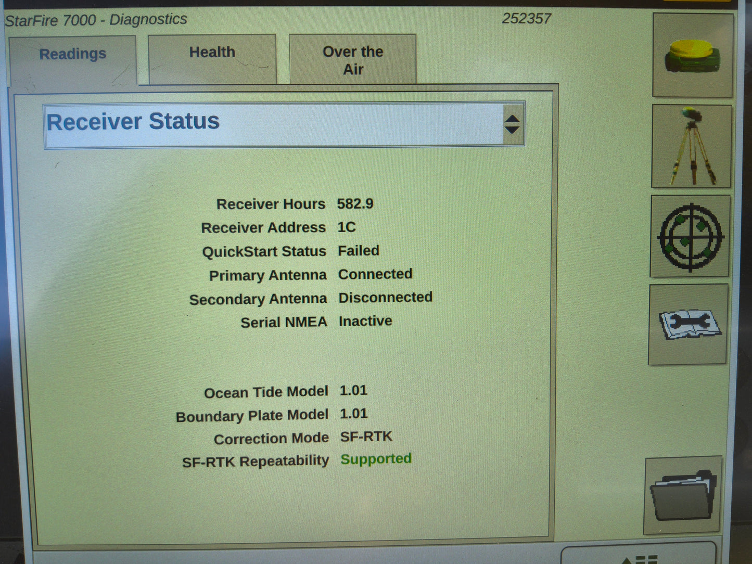
Task: Expand the Receiver Status dropdown
Action: [284, 124]
